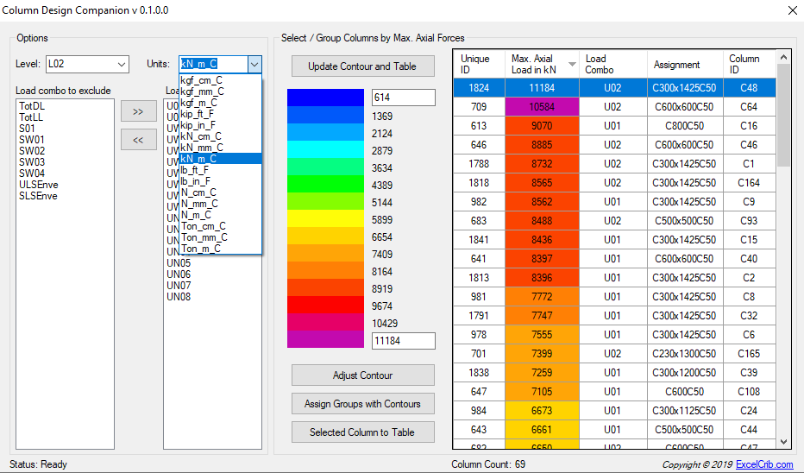Click the sort arrow on Max. Axial Load header

pos(570,65)
